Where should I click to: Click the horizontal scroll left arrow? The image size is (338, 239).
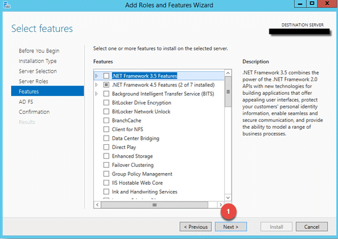point(98,205)
